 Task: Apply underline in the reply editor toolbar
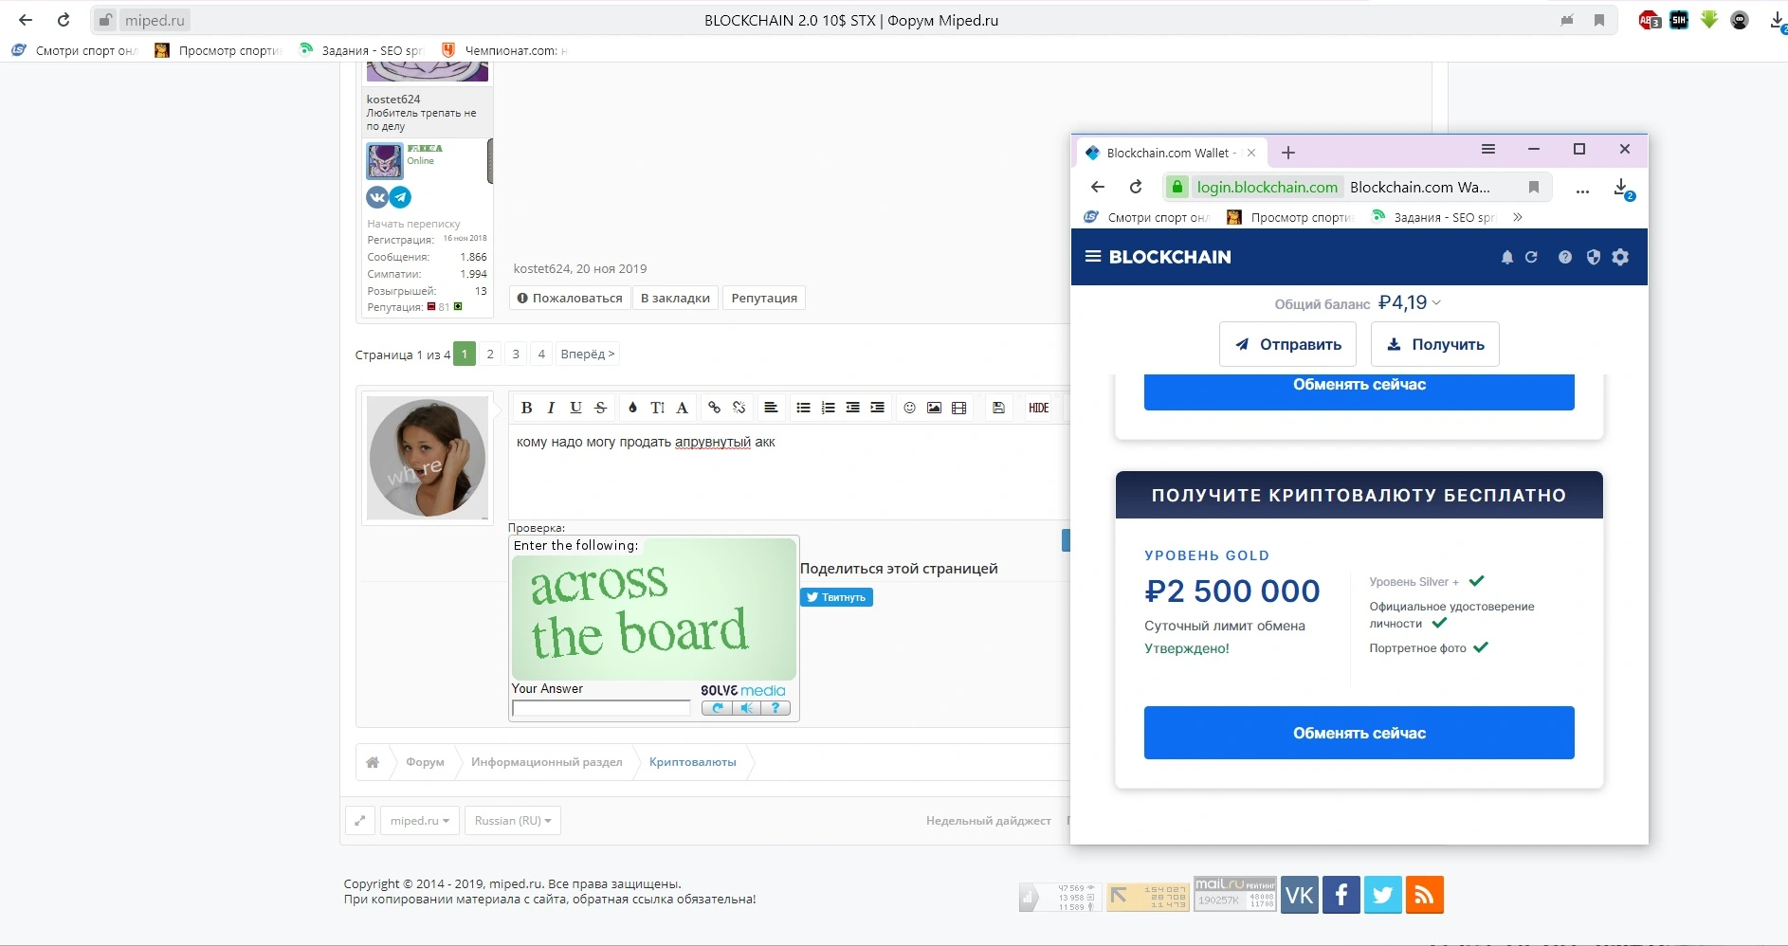tap(575, 408)
